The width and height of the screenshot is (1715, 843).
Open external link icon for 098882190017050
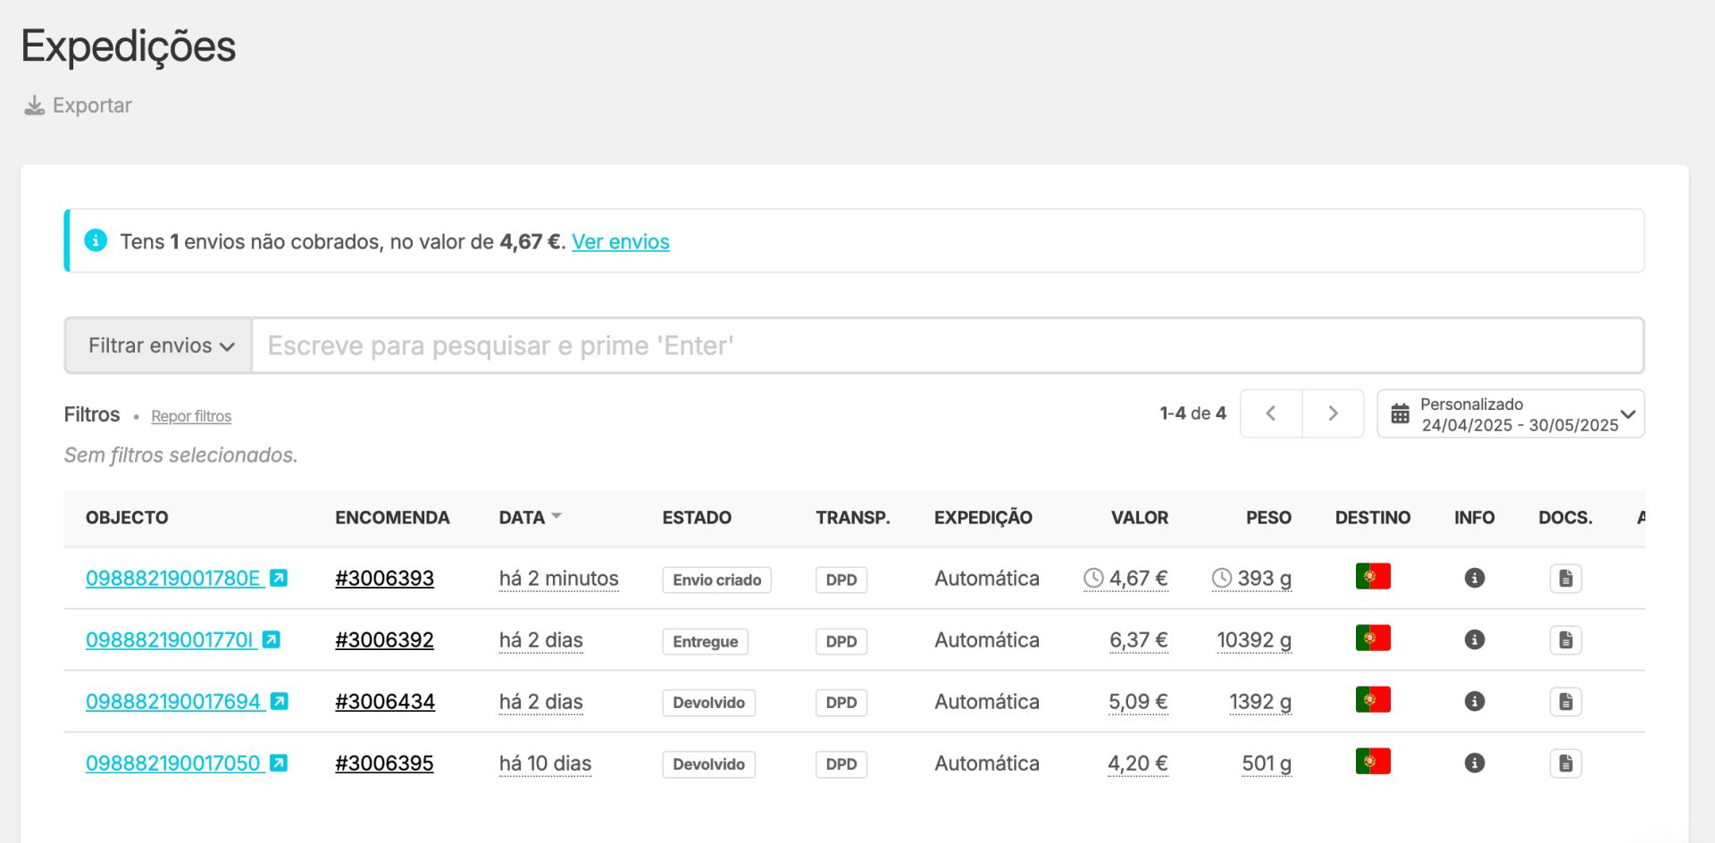click(279, 764)
